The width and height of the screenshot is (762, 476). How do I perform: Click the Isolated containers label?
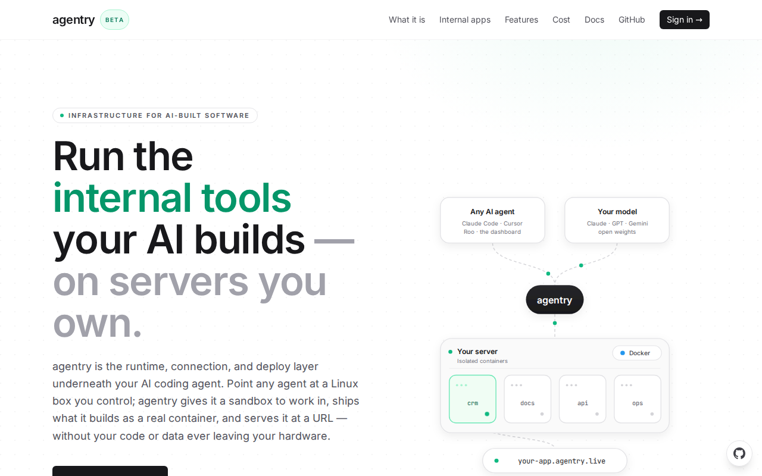tap(482, 361)
